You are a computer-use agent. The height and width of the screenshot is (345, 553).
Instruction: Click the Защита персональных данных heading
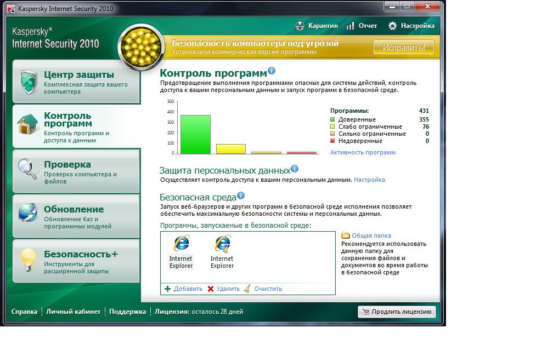click(x=225, y=171)
